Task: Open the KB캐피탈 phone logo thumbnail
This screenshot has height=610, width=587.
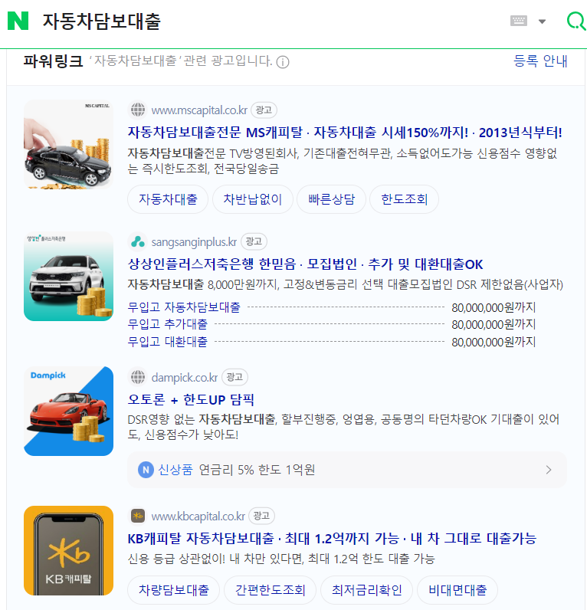Action: coord(68,550)
